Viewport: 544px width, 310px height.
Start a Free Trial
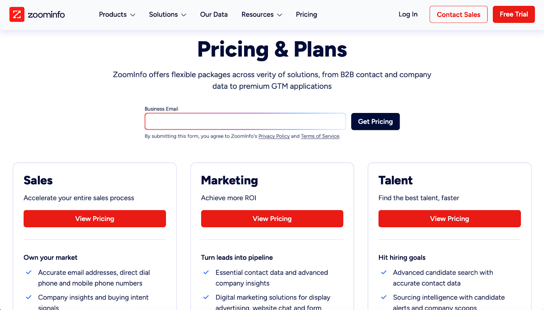coord(513,14)
